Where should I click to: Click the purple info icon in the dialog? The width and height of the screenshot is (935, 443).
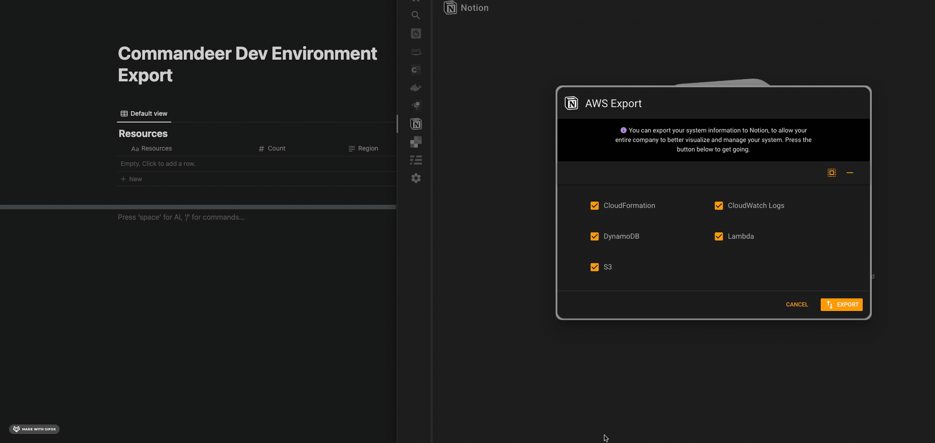click(623, 130)
